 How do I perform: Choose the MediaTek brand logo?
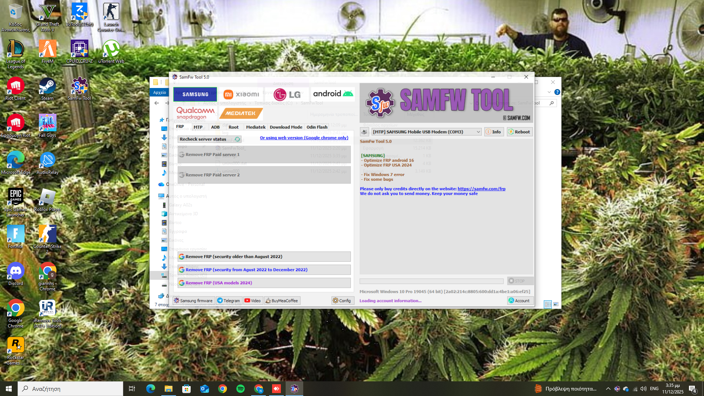point(241,113)
